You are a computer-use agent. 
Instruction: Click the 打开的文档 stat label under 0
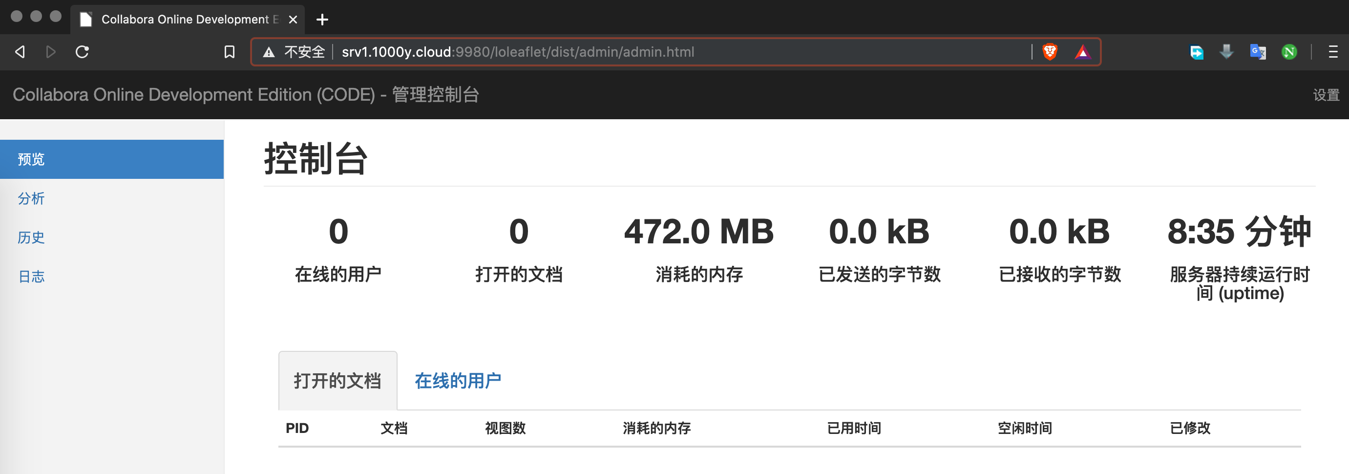pos(518,275)
